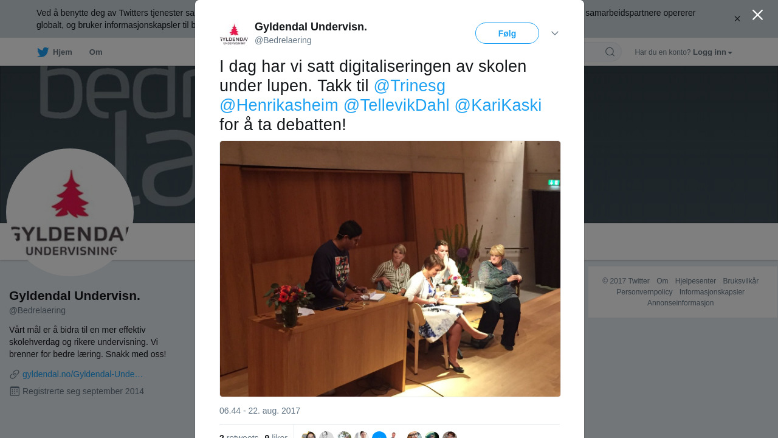The width and height of the screenshot is (778, 438).
Task: Click the Twitter bird Hjem icon
Action: click(x=43, y=52)
